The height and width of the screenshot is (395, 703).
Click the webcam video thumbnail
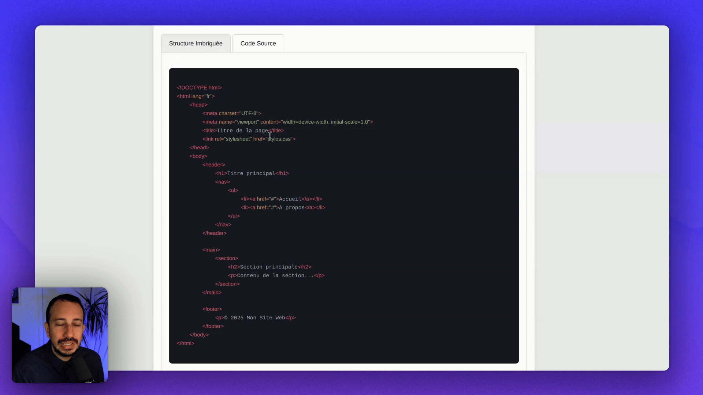point(60,335)
